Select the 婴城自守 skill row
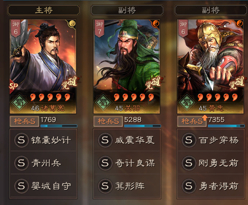Image resolution: width=248 pixels, height=205 pixels. (x=43, y=186)
